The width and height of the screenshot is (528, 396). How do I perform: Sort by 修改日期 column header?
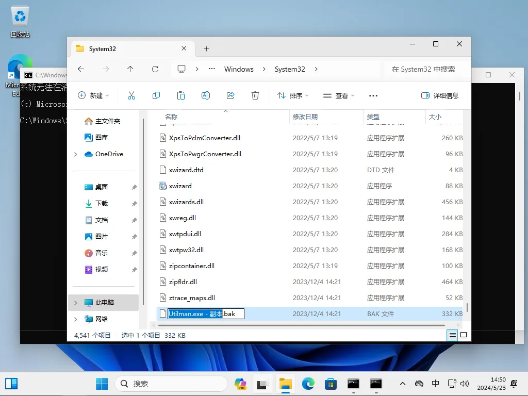tap(305, 117)
